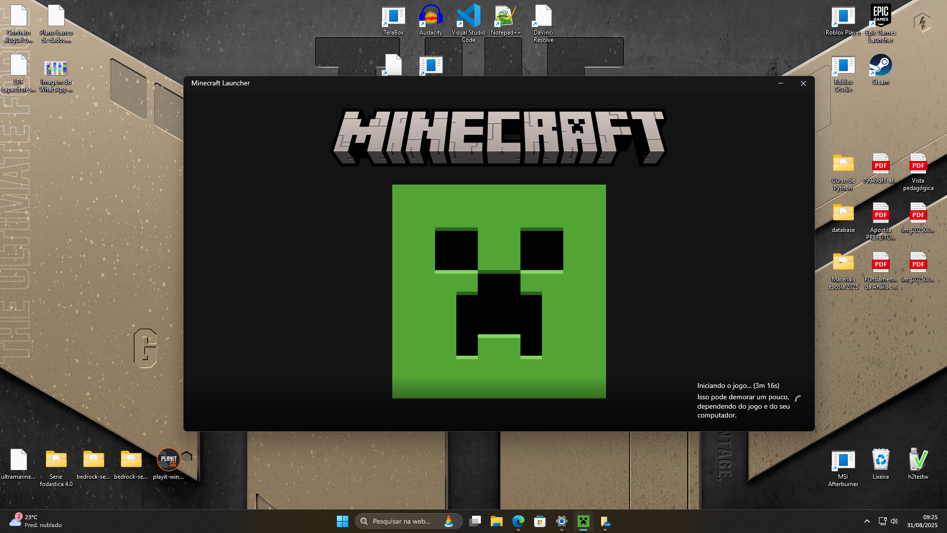
Task: Select the Roblox Studio shortcut
Action: click(x=843, y=73)
